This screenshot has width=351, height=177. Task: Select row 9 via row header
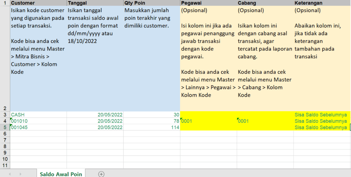click(x=5, y=153)
